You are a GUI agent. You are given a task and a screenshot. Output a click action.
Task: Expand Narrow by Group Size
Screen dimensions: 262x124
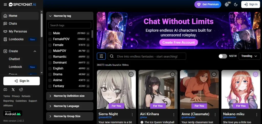tap(70, 116)
